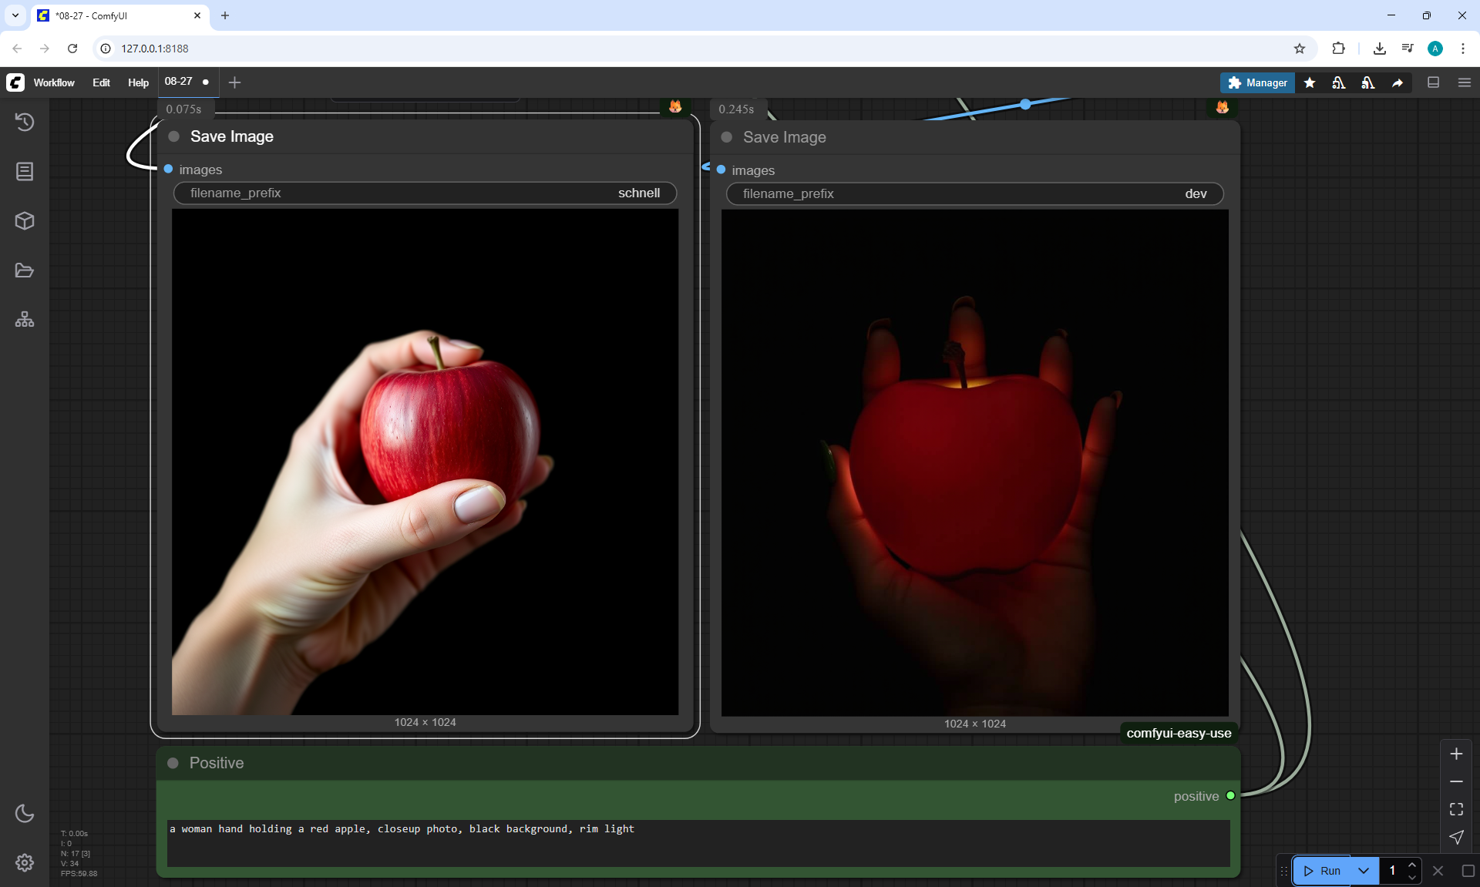Open the node library sidebar icon
The width and height of the screenshot is (1480, 887).
25,171
